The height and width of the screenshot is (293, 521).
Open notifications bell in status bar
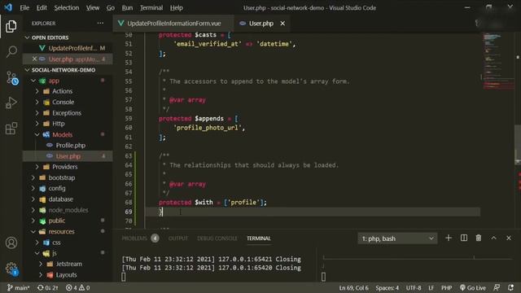coord(510,287)
